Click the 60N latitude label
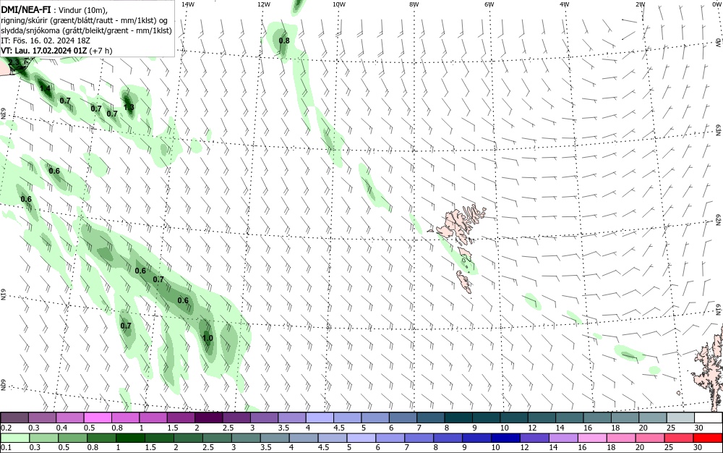 (3, 385)
